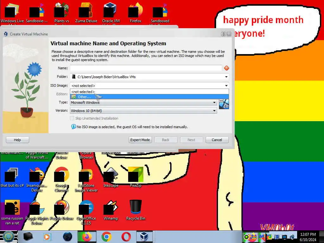Click the ISO Image combo box
324x243 pixels.
click(x=149, y=85)
